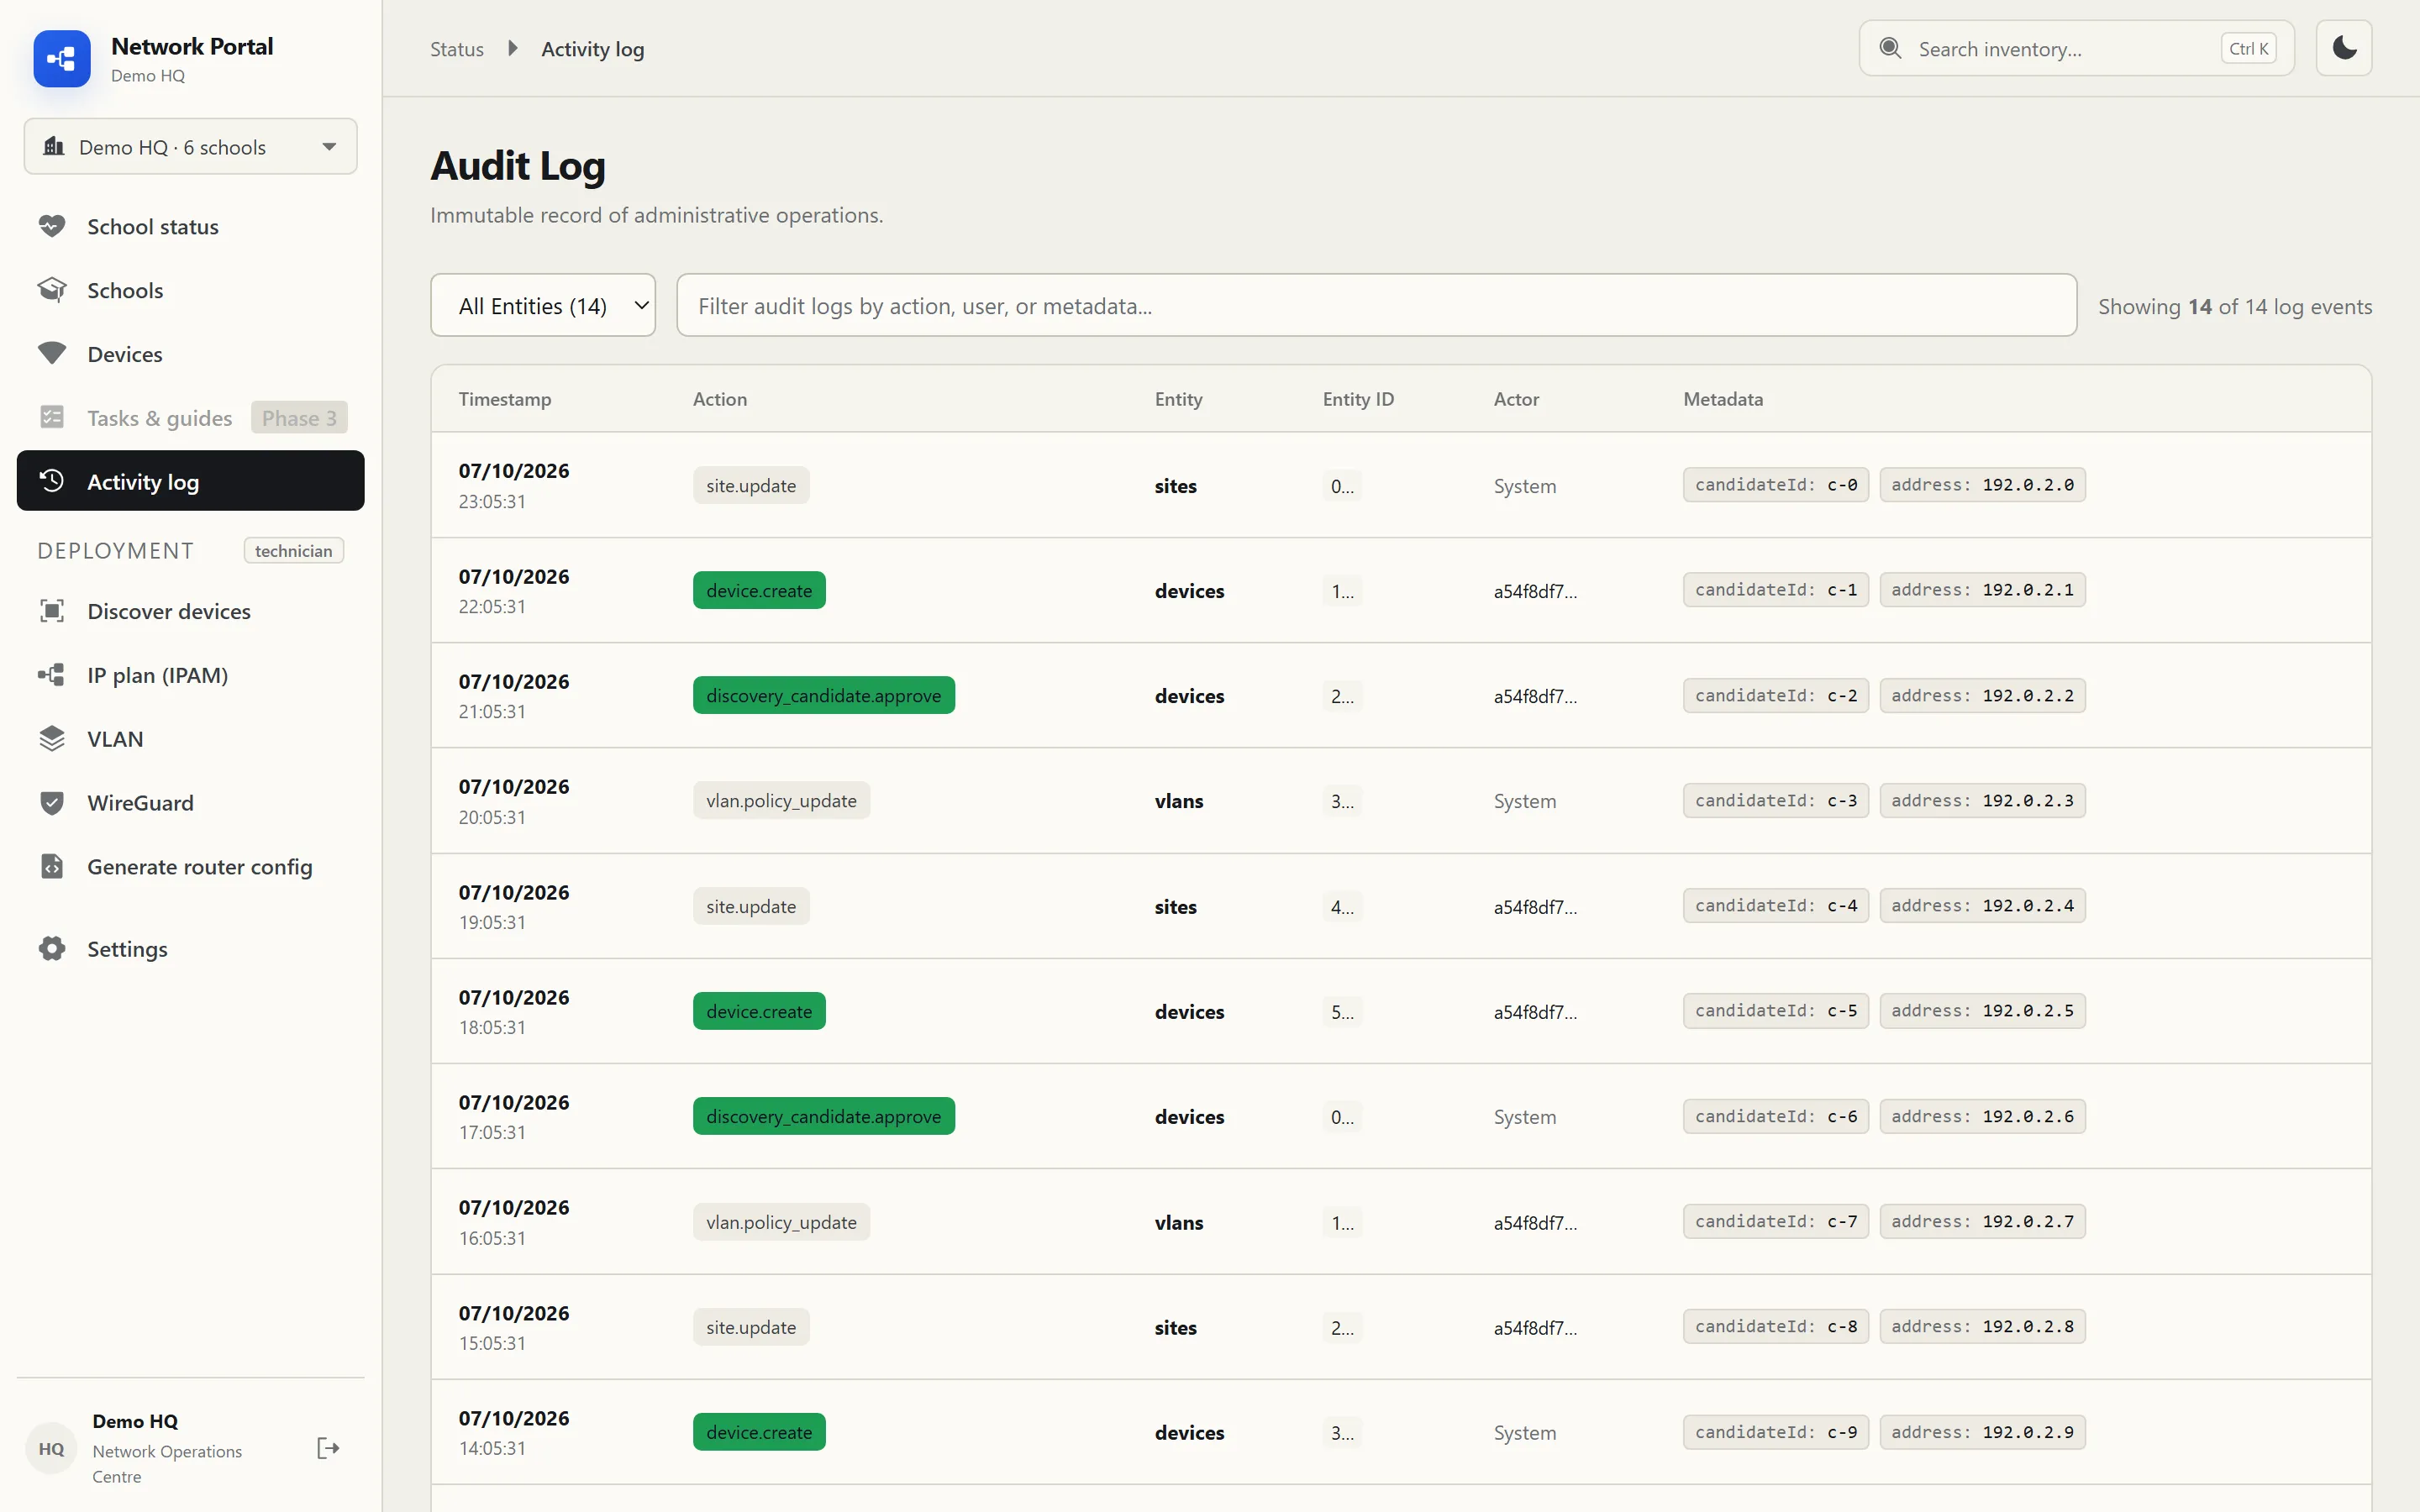Click the site.update badge at 15:05:31
Viewport: 2420px width, 1512px height.
751,1328
